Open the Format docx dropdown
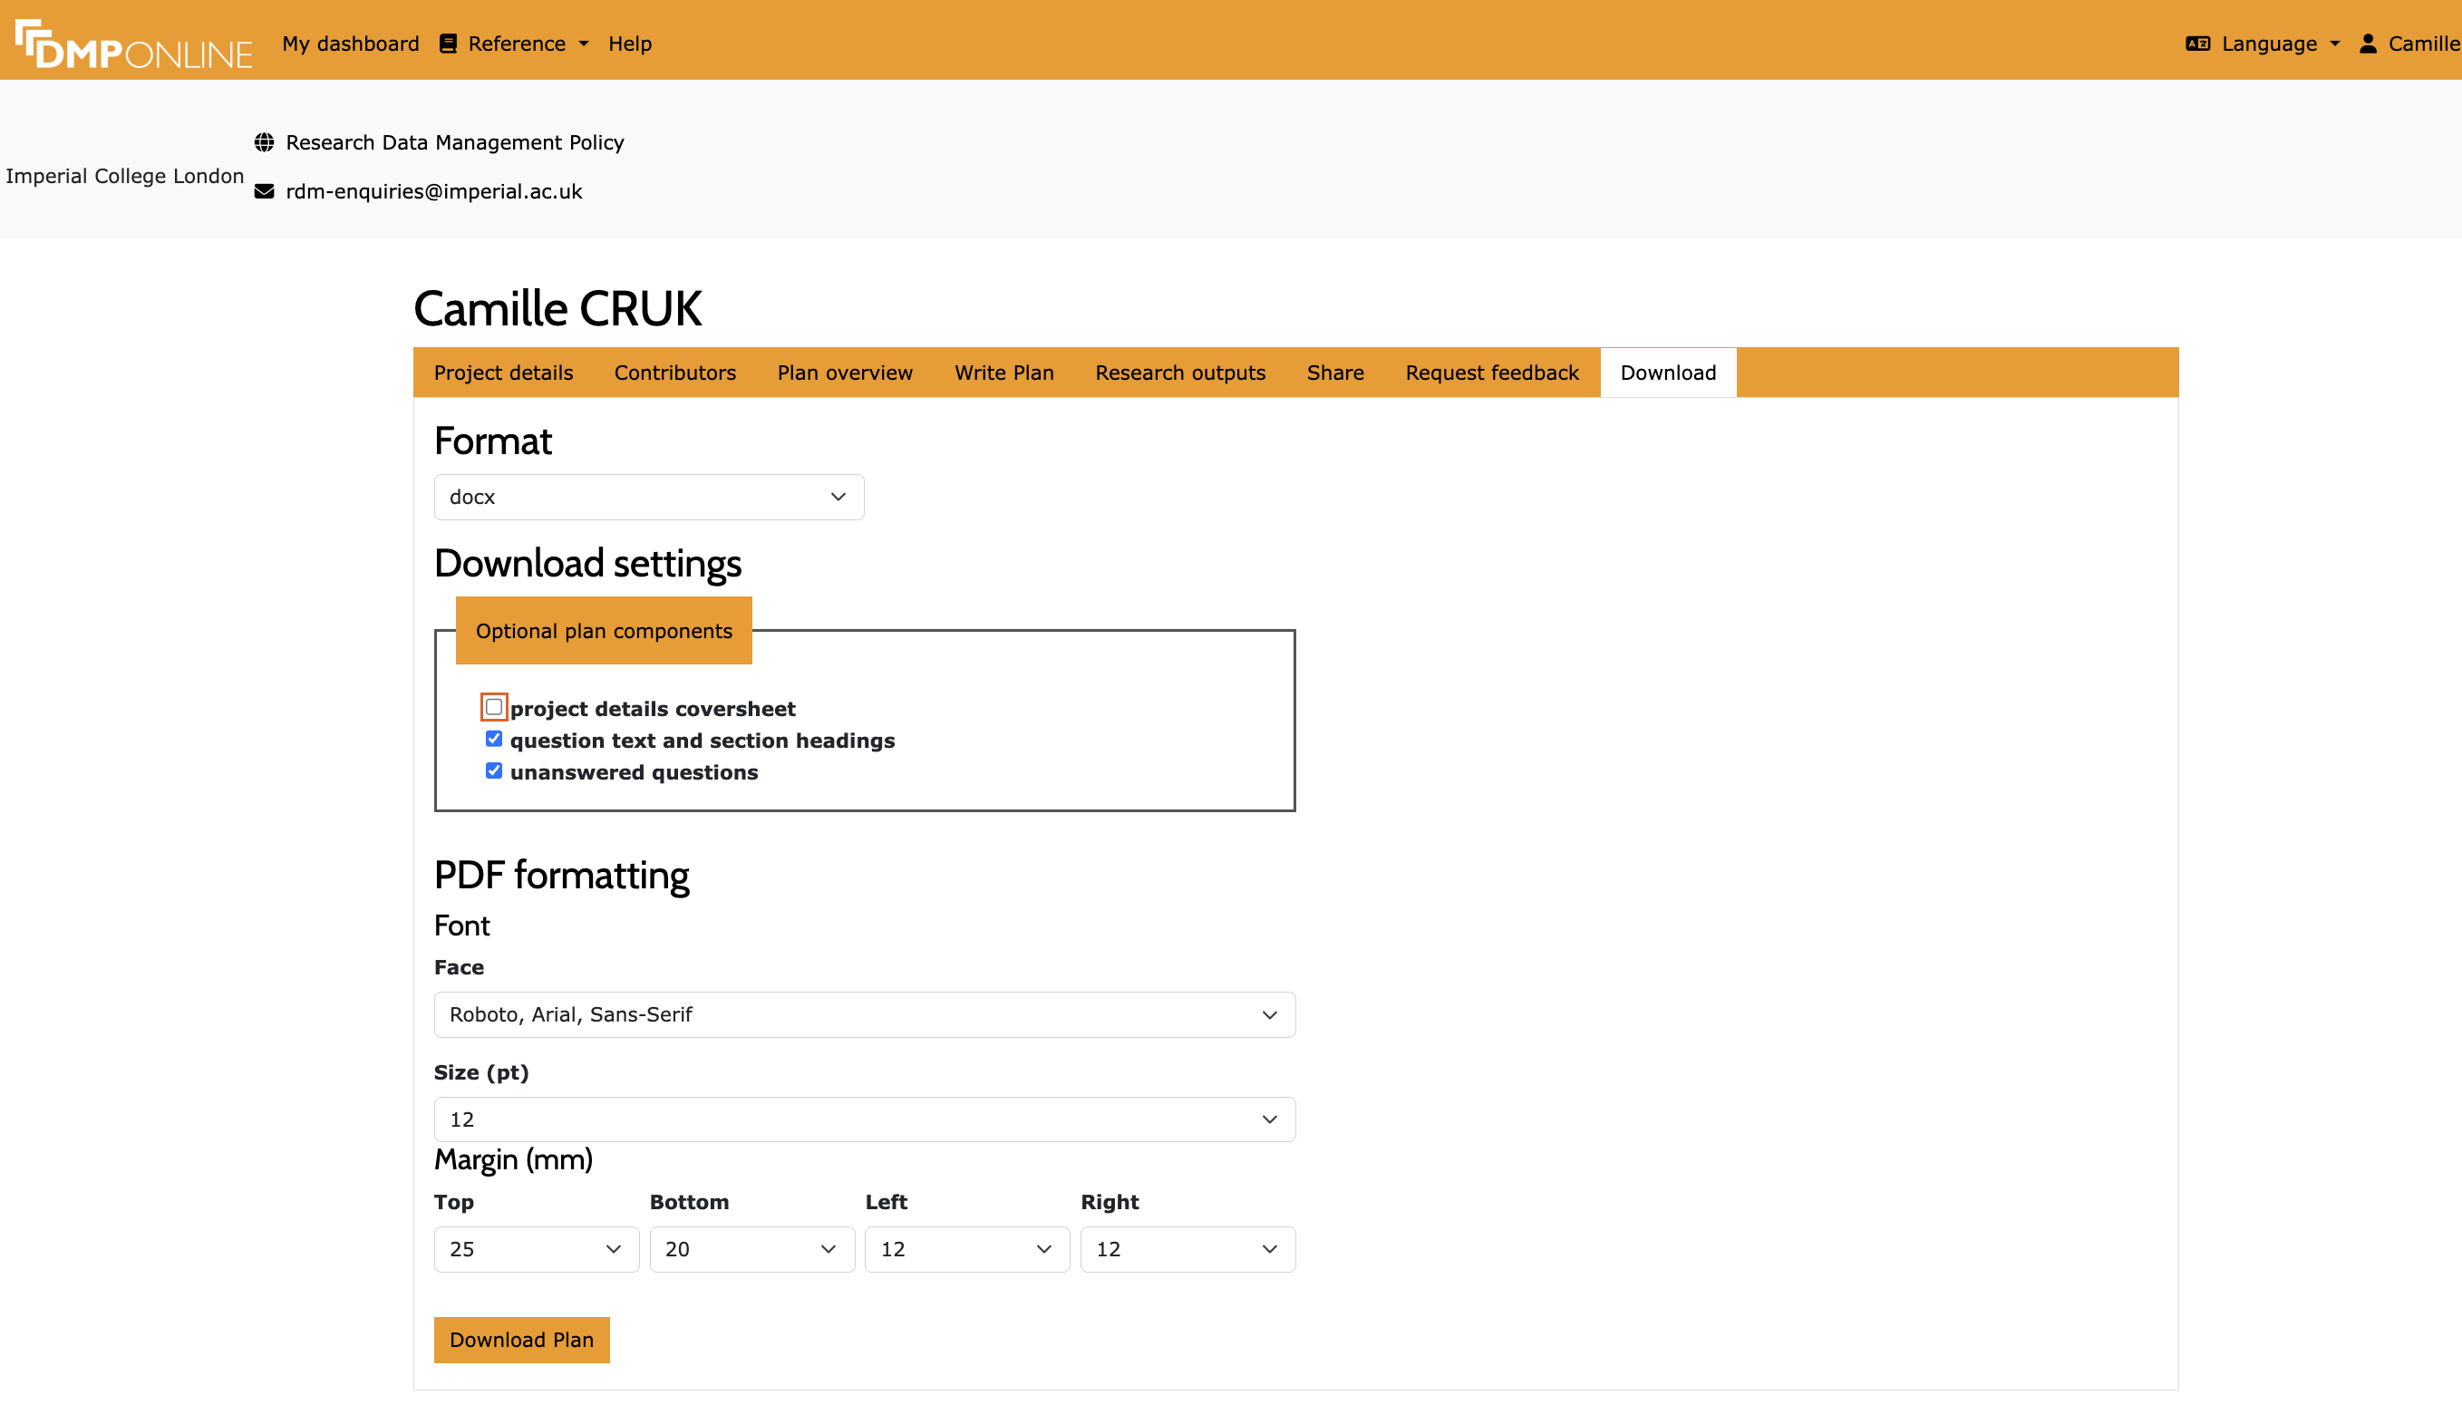 tap(648, 497)
